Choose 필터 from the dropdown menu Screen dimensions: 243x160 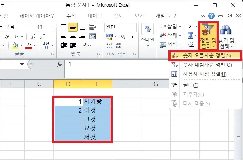(205, 85)
